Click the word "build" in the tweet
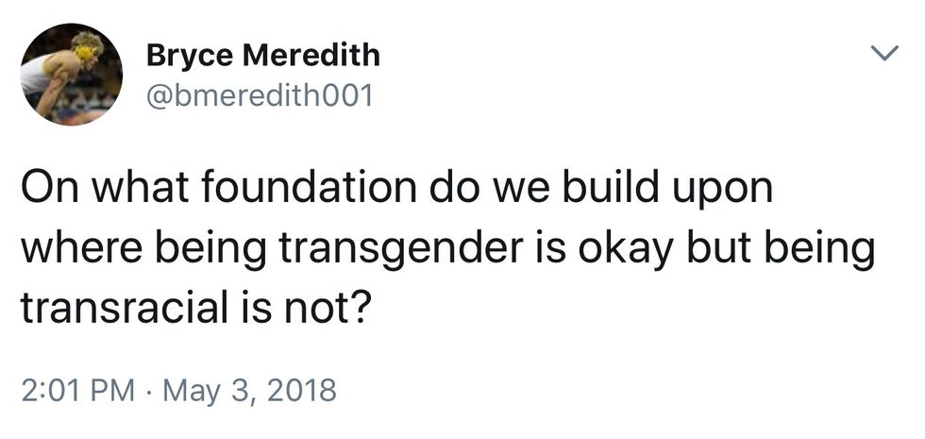This screenshot has height=439, width=925. 606,189
